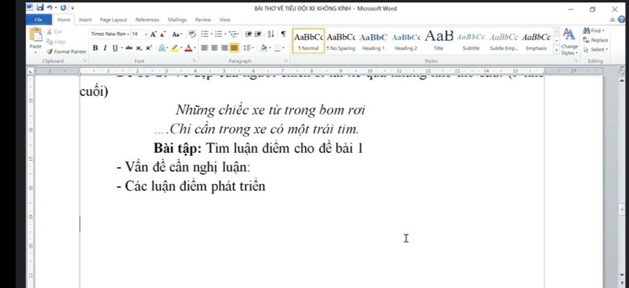This screenshot has width=629, height=288.
Task: Apply red font color
Action: 188,48
